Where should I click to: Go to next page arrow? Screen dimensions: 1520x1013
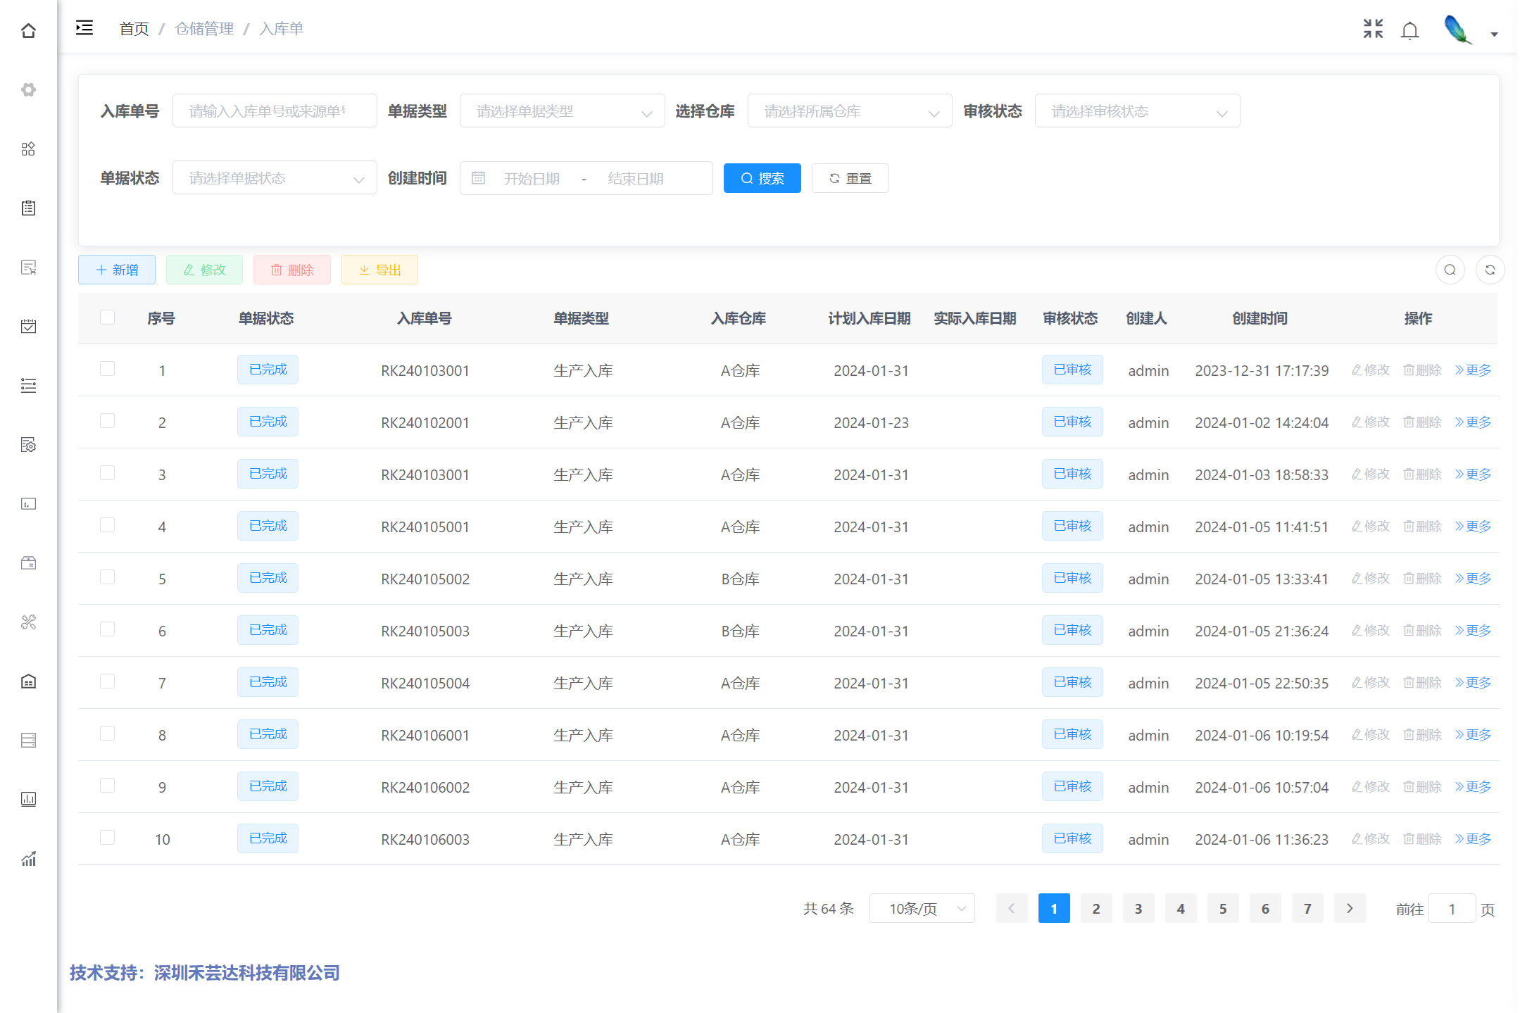[1350, 908]
